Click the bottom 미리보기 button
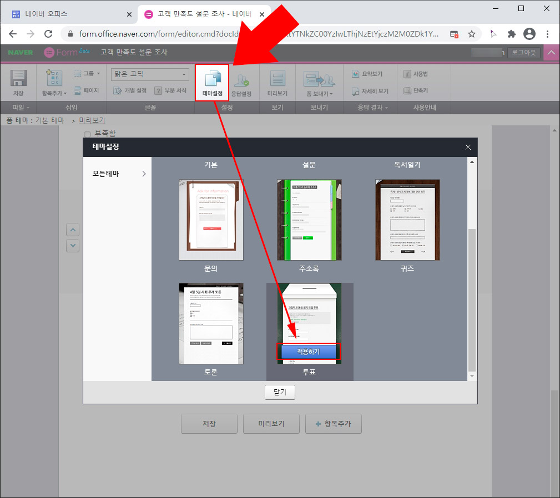Screen dimensions: 560x498 pos(271,424)
